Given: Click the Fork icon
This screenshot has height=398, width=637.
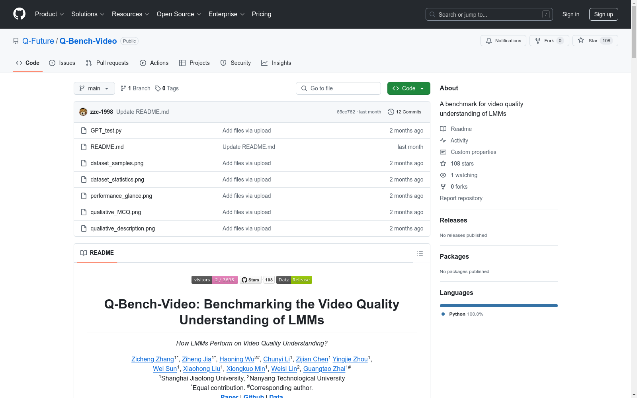Looking at the screenshot, I should tap(538, 41).
